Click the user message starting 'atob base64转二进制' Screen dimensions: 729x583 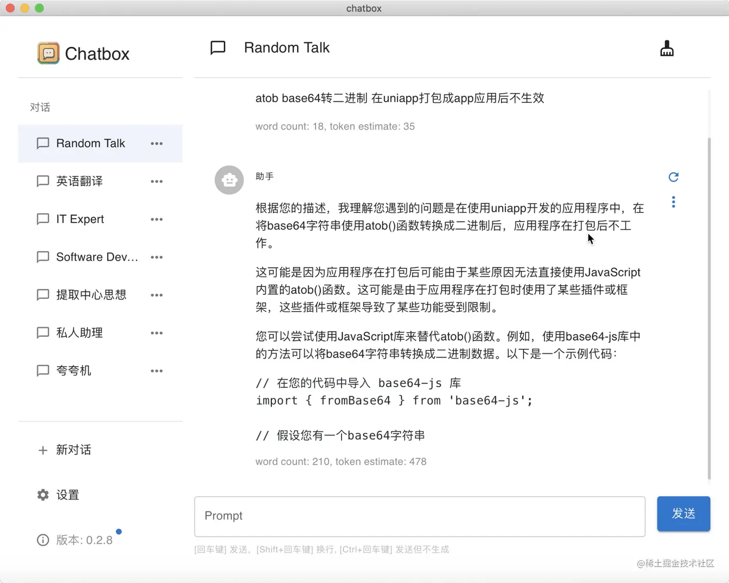point(400,98)
